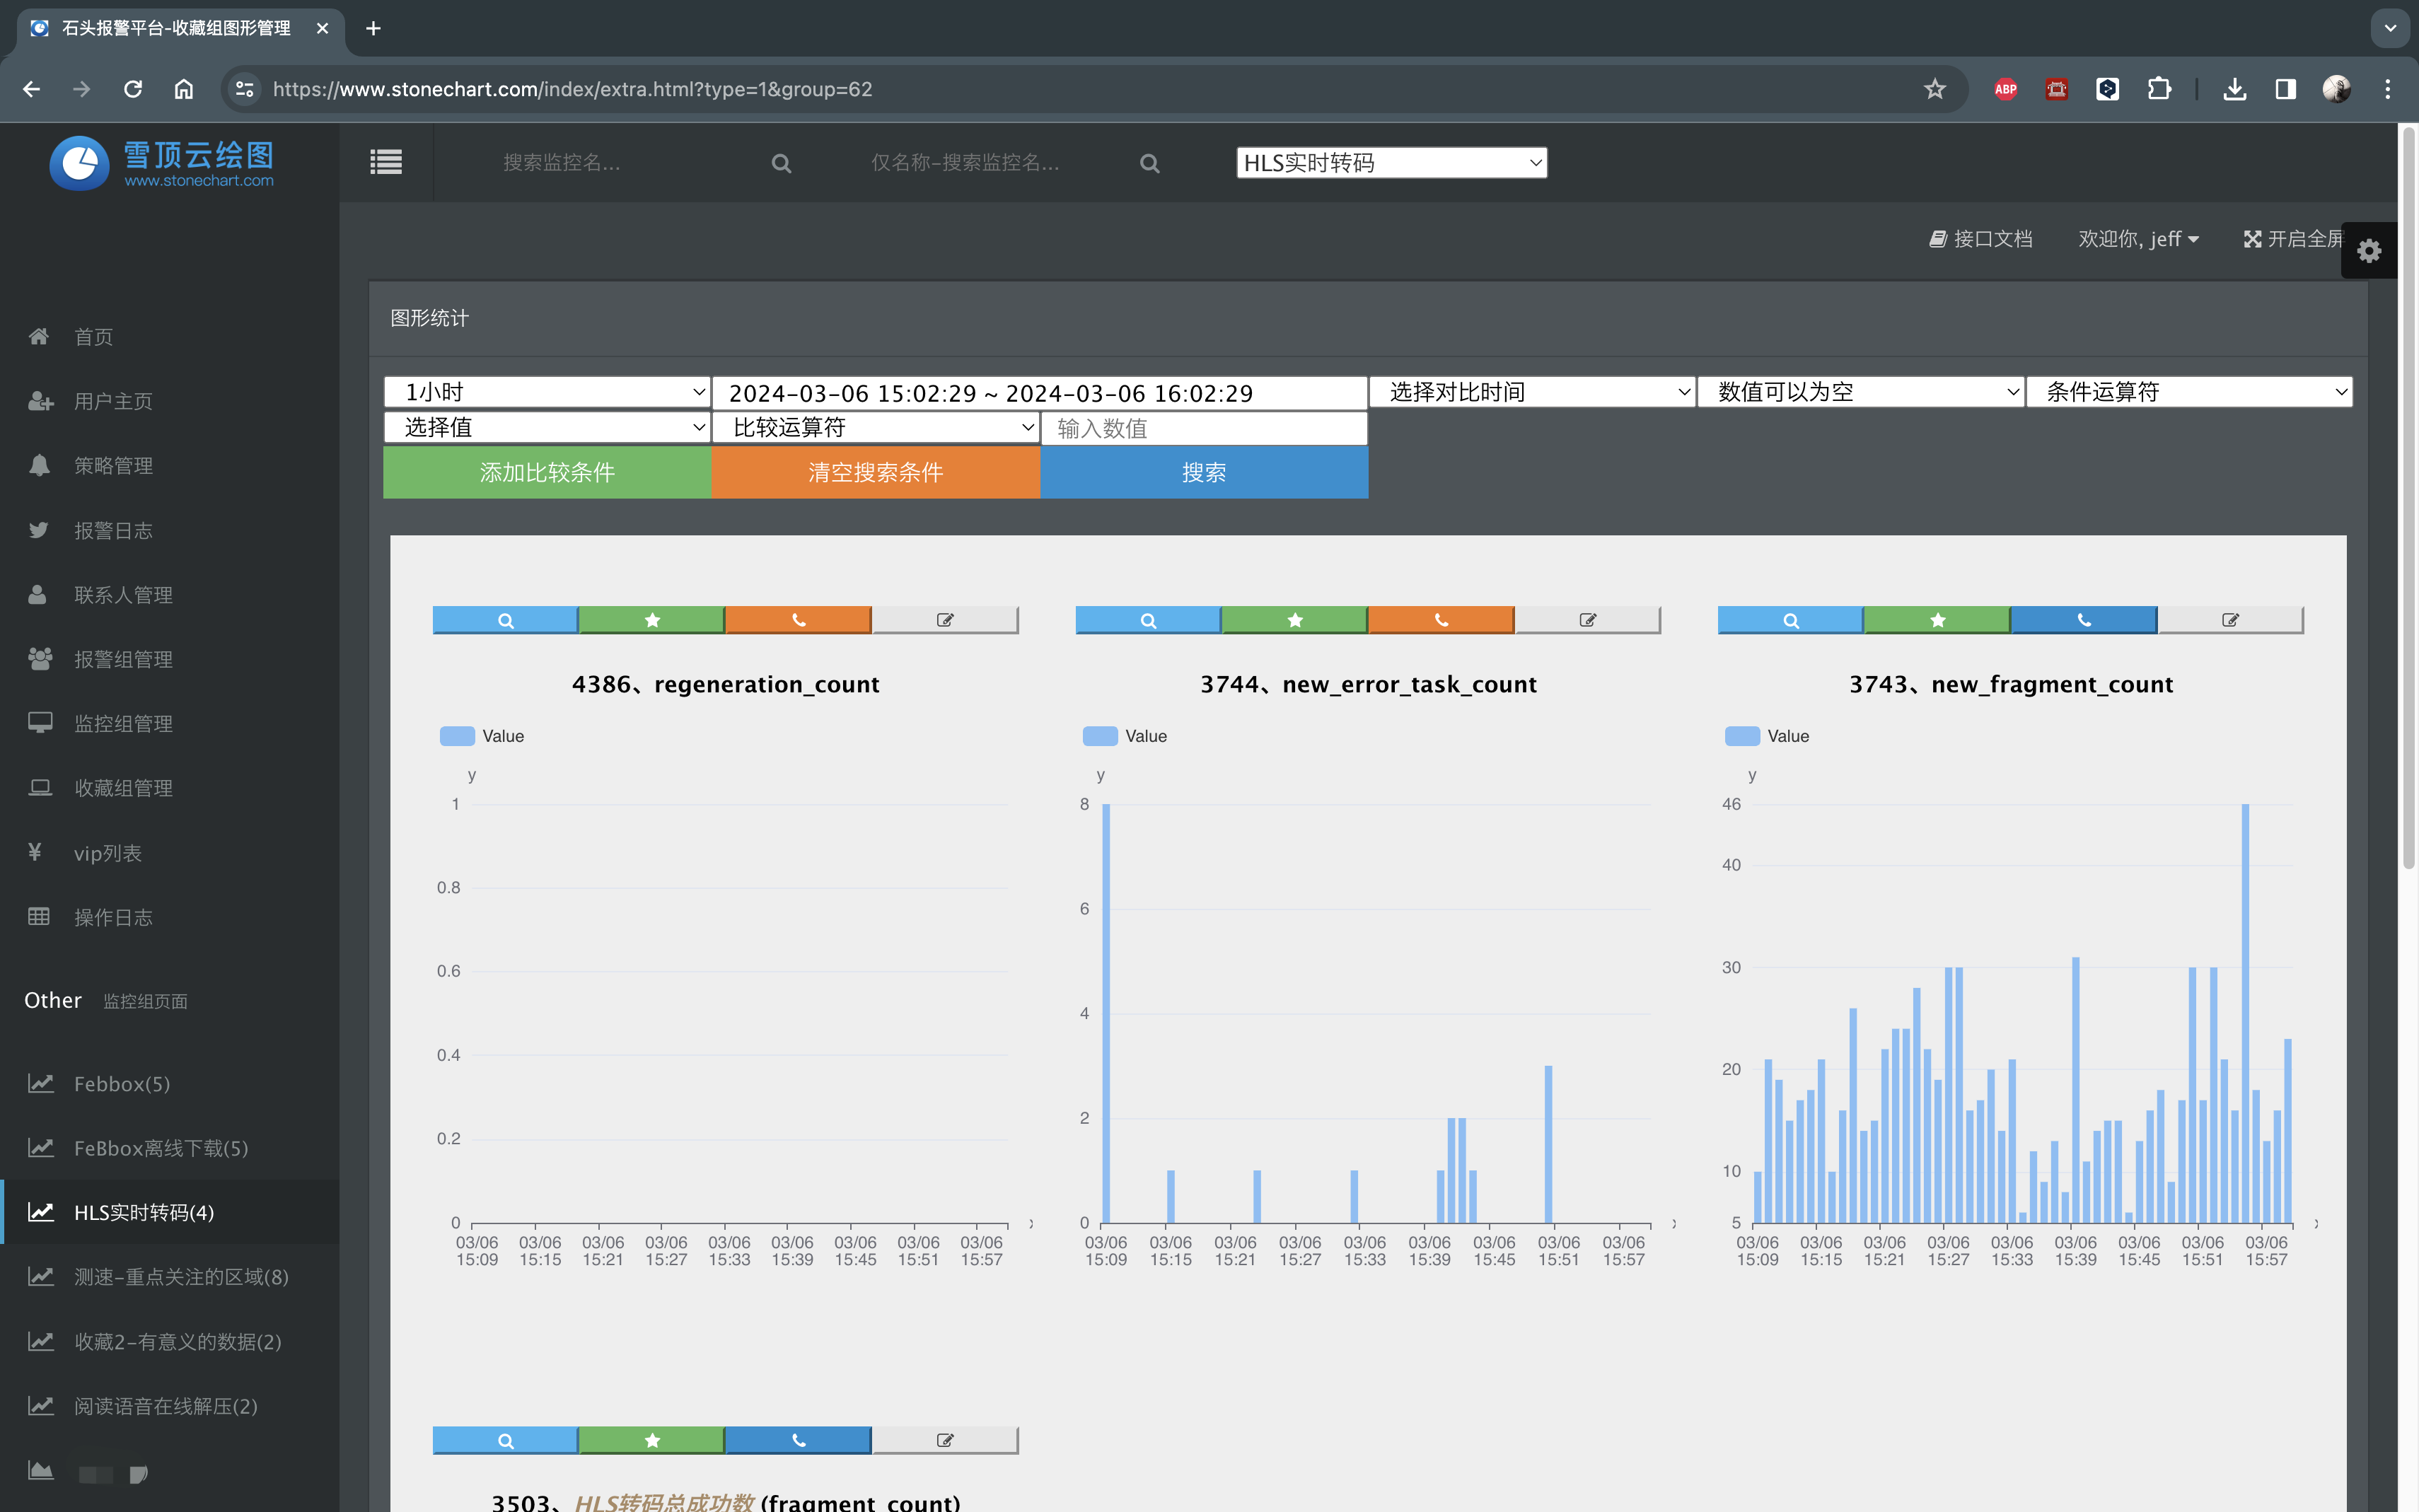Toggle Value legend in new_error_task_count chart
The image size is (2419, 1512).
click(x=1125, y=736)
